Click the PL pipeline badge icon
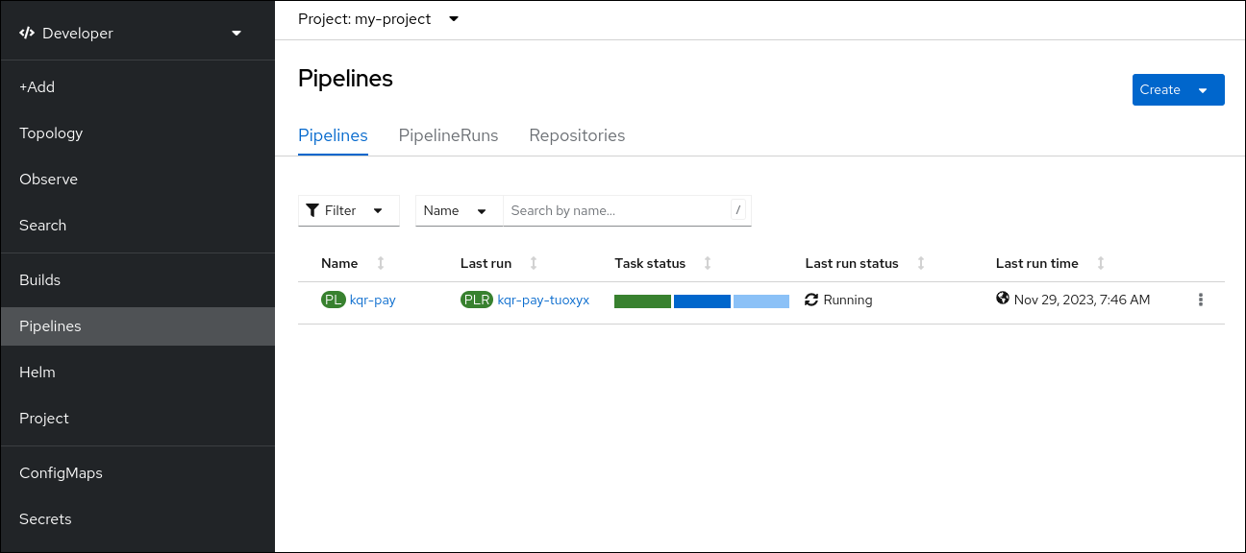This screenshot has width=1246, height=553. coord(333,300)
